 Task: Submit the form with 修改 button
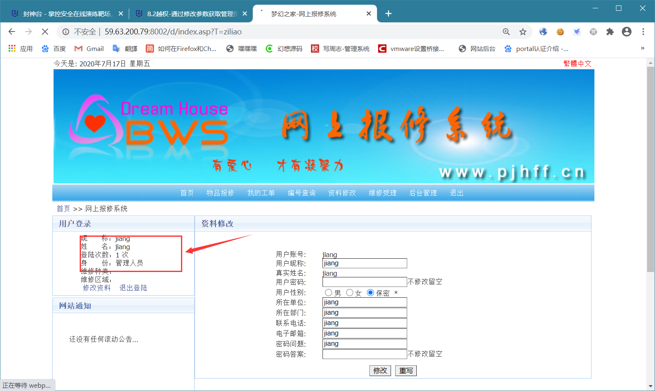[x=380, y=371]
